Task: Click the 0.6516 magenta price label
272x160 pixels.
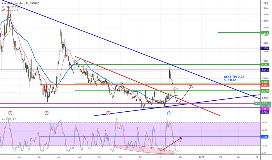Action: coord(265,109)
